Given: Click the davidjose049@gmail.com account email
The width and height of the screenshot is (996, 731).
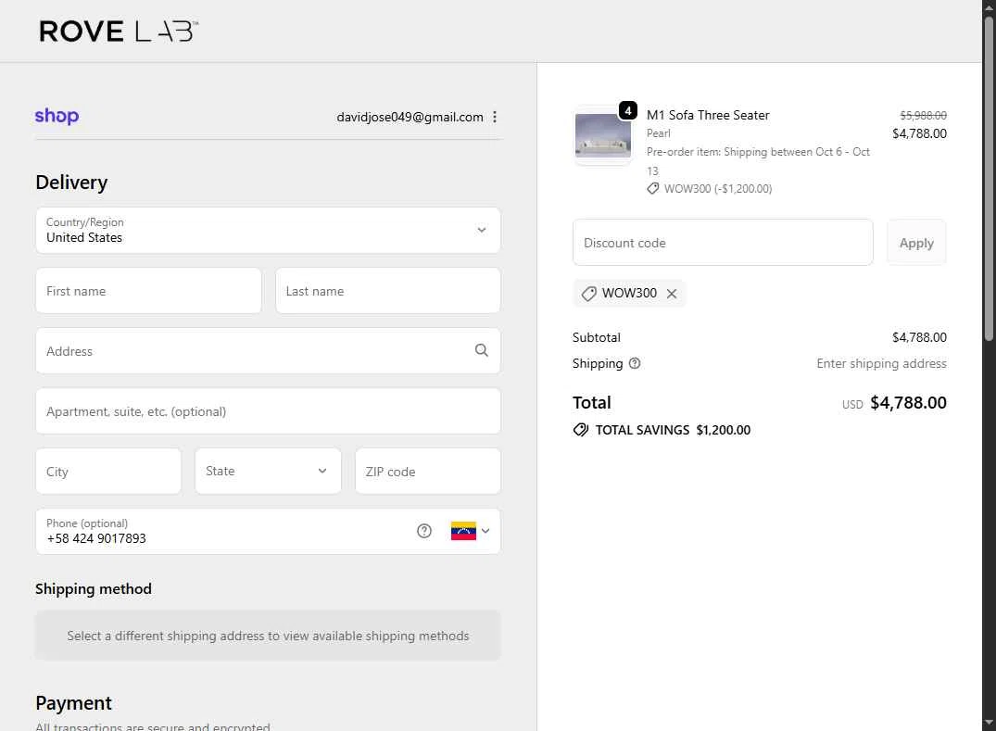Looking at the screenshot, I should coord(410,117).
